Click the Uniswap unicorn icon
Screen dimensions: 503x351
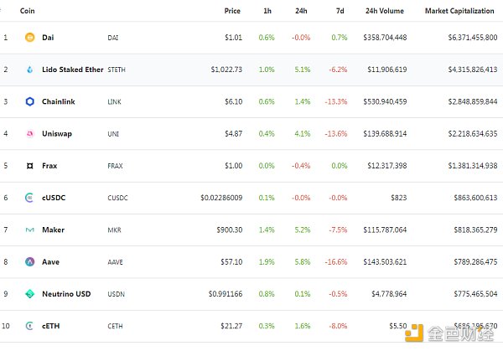tap(29, 134)
